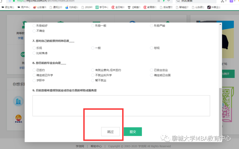
Task: Open the 教育部 bookmark
Action: (x=150, y=7)
